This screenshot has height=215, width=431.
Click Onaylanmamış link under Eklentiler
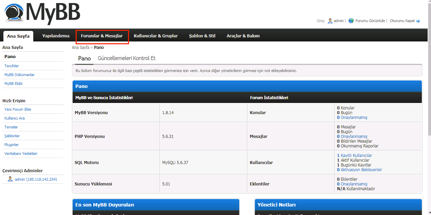click(352, 184)
